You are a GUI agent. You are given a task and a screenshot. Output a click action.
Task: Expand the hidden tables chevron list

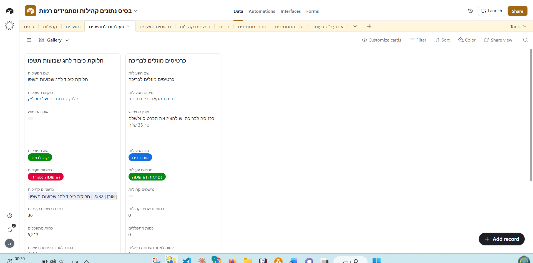click(x=355, y=26)
